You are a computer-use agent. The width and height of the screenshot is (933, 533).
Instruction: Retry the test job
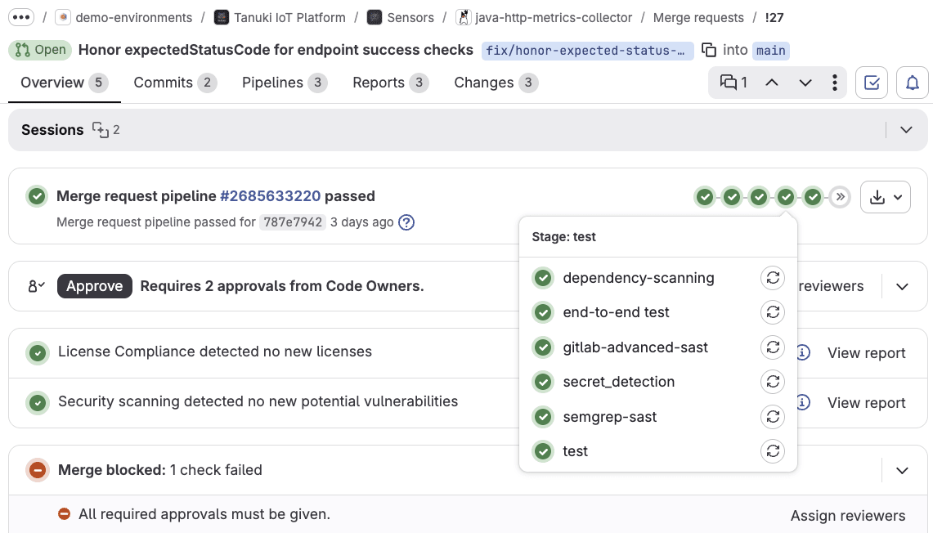(773, 451)
